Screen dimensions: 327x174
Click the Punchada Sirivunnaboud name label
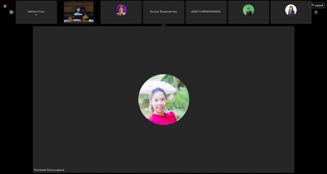click(x=49, y=170)
